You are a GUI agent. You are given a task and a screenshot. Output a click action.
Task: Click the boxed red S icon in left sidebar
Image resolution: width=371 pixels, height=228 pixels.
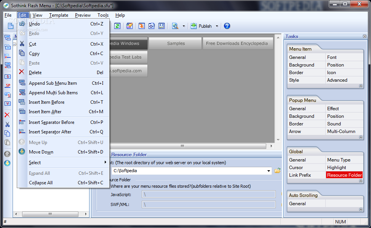tap(8, 76)
